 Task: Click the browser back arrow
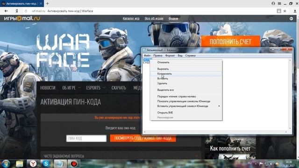coord(6,11)
